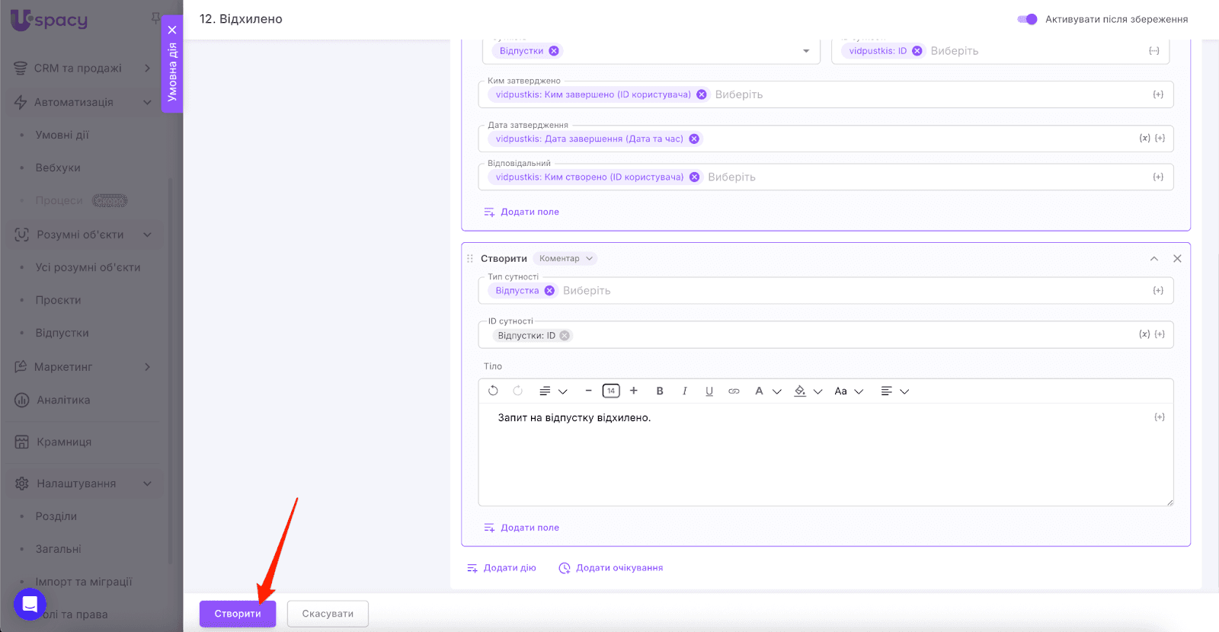Insert variable in the Тип сутності field
Image resolution: width=1219 pixels, height=632 pixels.
pyautogui.click(x=1158, y=291)
